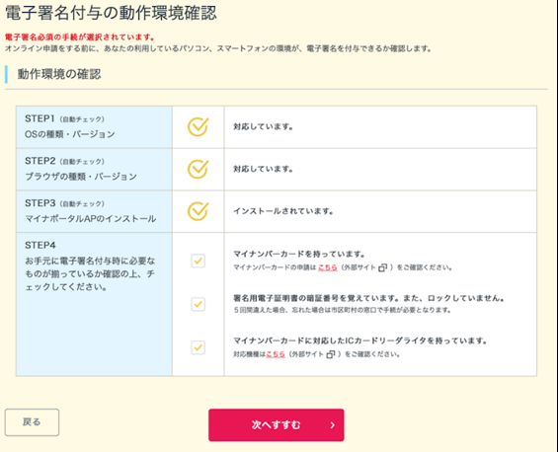Toggle マイナンバーカードを持っています checkbox
Screen dimensions: 558x452
click(199, 261)
